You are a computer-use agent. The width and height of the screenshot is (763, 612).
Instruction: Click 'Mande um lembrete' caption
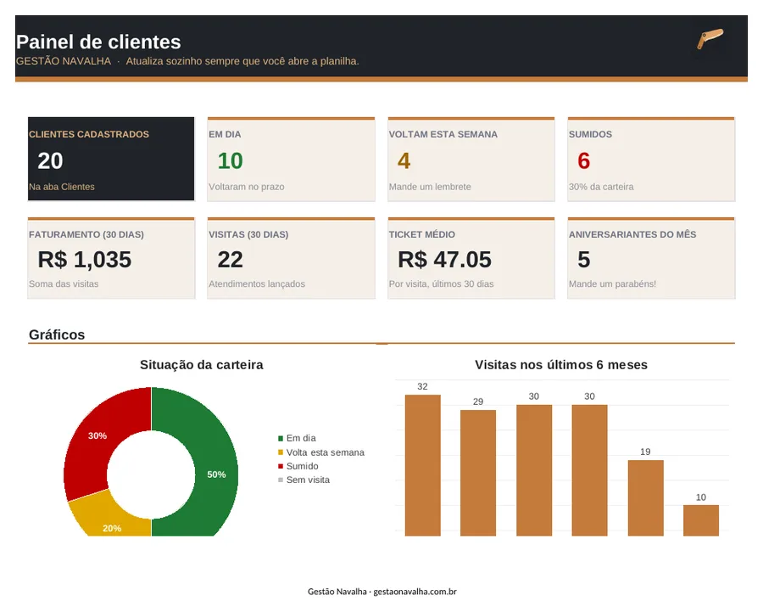tap(430, 187)
